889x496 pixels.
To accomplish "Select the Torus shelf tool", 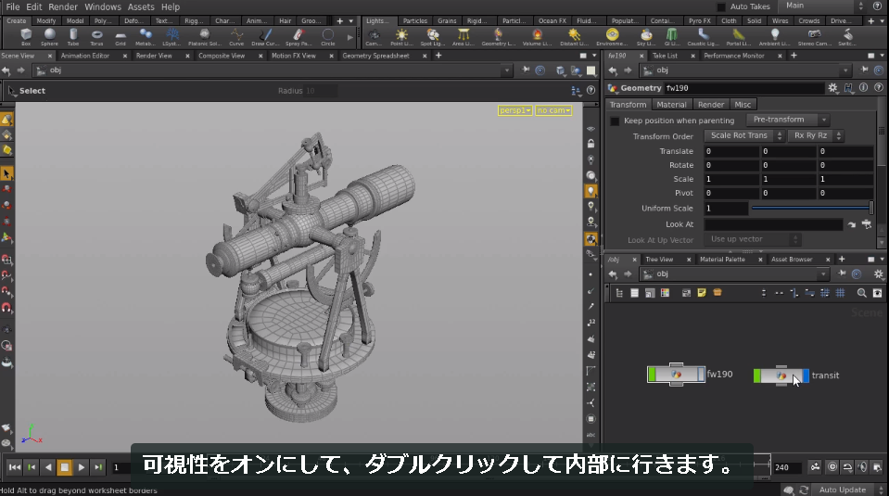I will tap(97, 37).
